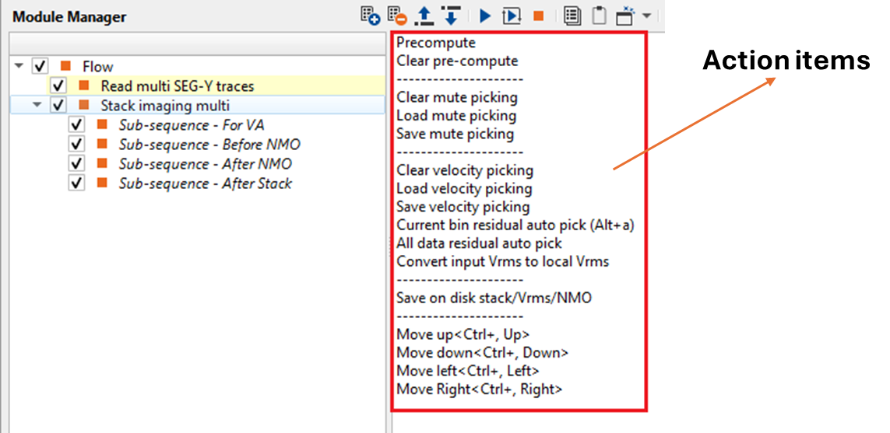Click orange icon of Sub-sequence - Before NMO
The width and height of the screenshot is (890, 433).
tap(102, 145)
